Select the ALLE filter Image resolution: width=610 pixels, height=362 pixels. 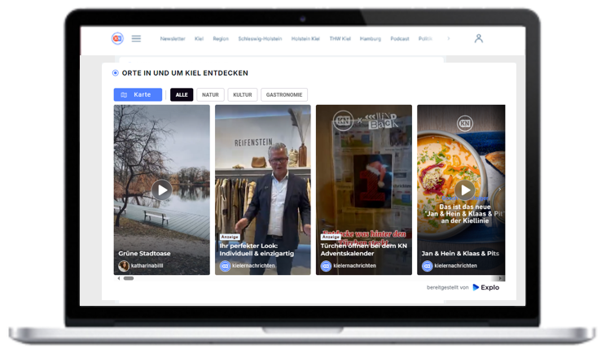(x=182, y=95)
